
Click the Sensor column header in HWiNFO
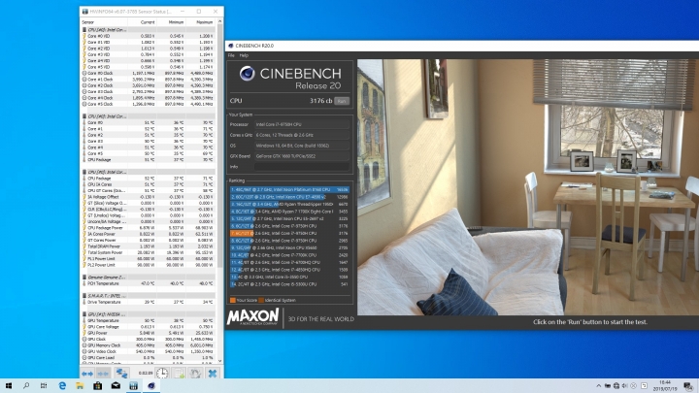[104, 21]
